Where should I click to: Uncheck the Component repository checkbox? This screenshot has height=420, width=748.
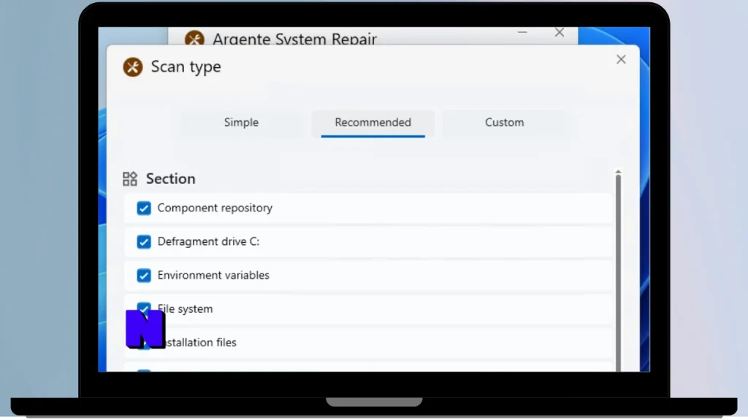pyautogui.click(x=144, y=208)
